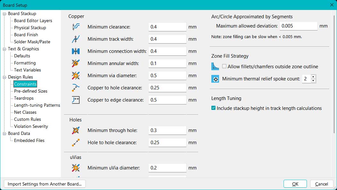337x190 pixels.
Task: Click the Minimum track width icon
Action: (76, 39)
